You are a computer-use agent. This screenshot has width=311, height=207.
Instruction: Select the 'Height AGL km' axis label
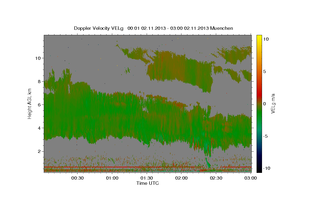pos(30,103)
